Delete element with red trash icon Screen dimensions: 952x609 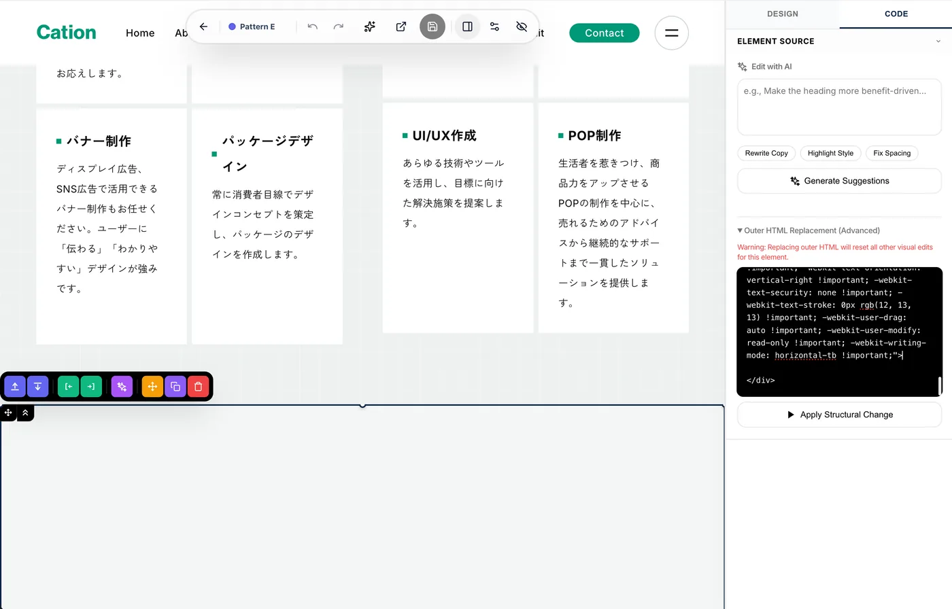(x=199, y=386)
